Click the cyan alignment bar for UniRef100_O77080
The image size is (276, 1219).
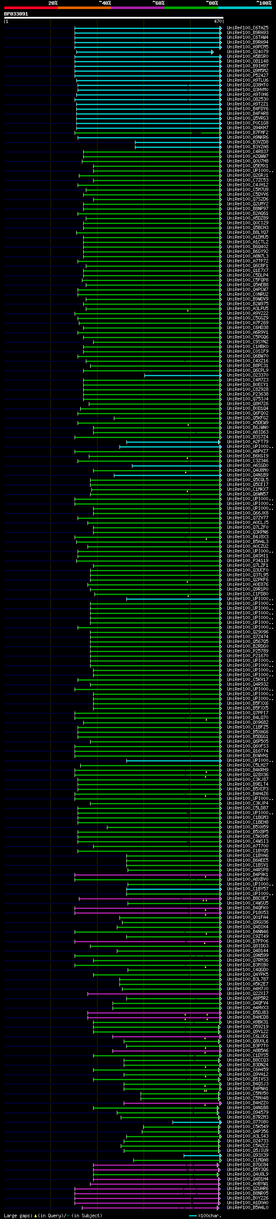(x=197, y=1122)
